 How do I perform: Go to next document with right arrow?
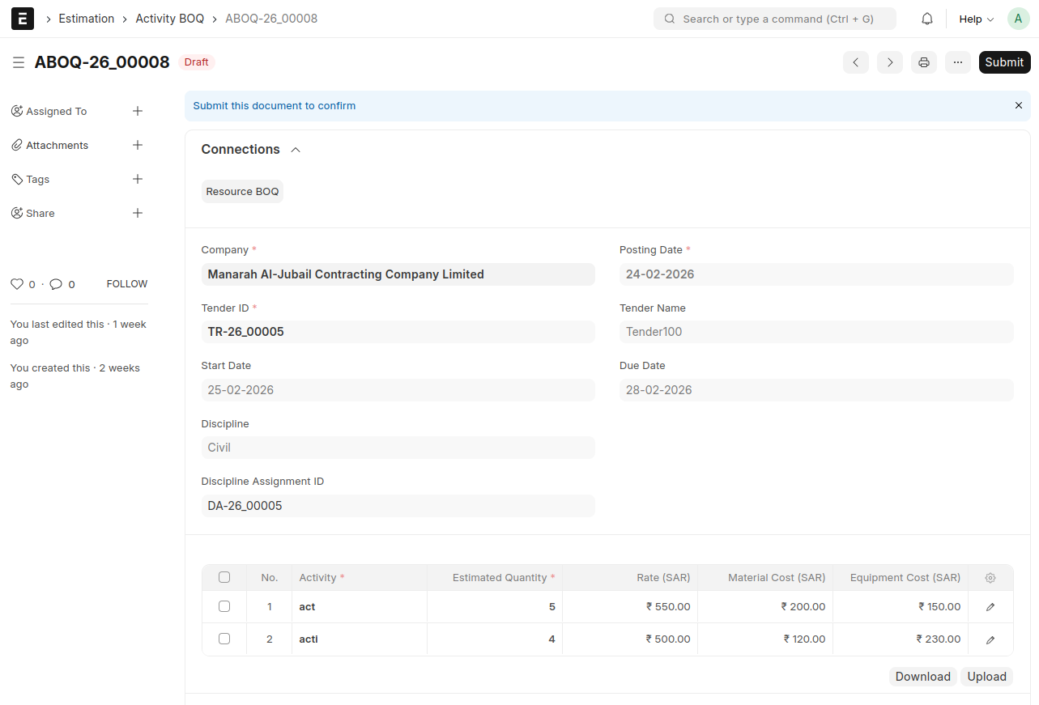click(x=890, y=62)
